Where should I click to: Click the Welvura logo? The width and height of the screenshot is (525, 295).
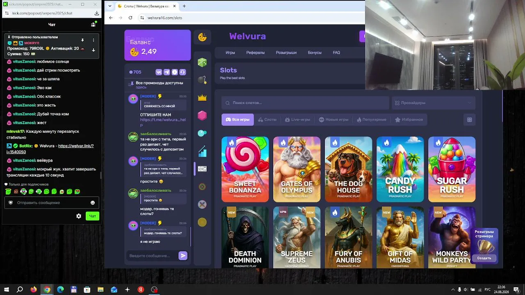click(247, 36)
